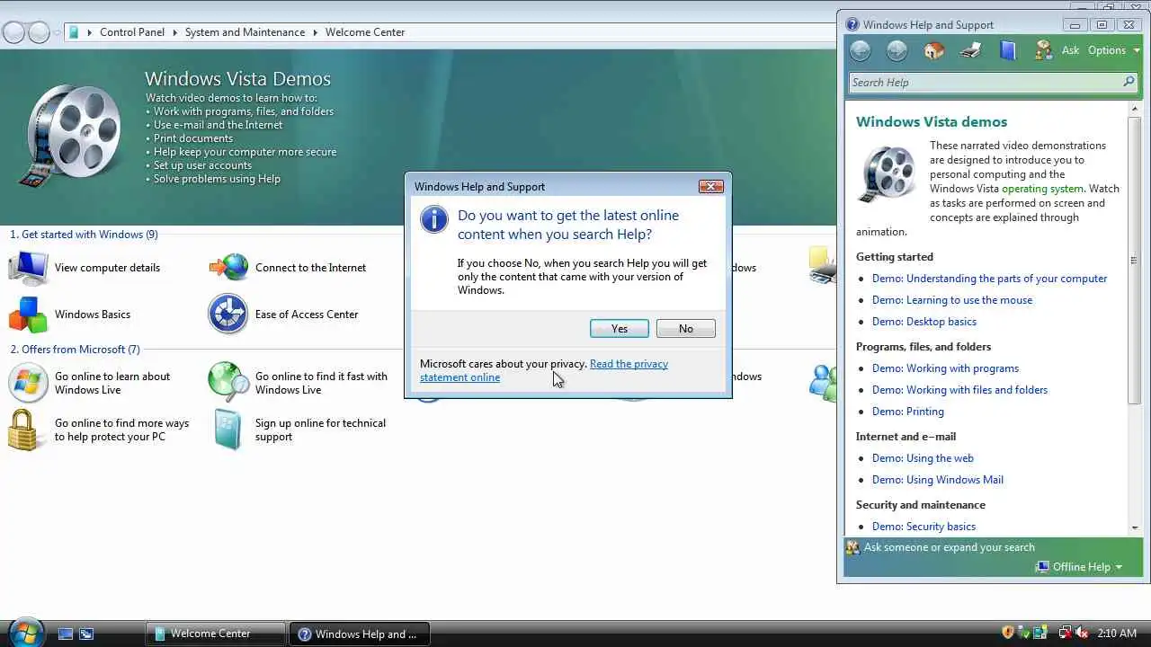This screenshot has height=647, width=1151.
Task: Click the Help window Back arrow
Action: coord(861,50)
